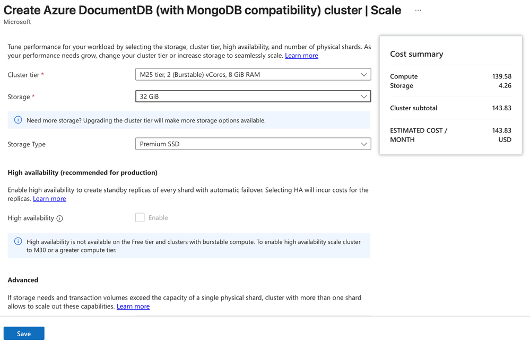Click info icon in high availability notice
This screenshot has width=530, height=342.
pyautogui.click(x=18, y=242)
